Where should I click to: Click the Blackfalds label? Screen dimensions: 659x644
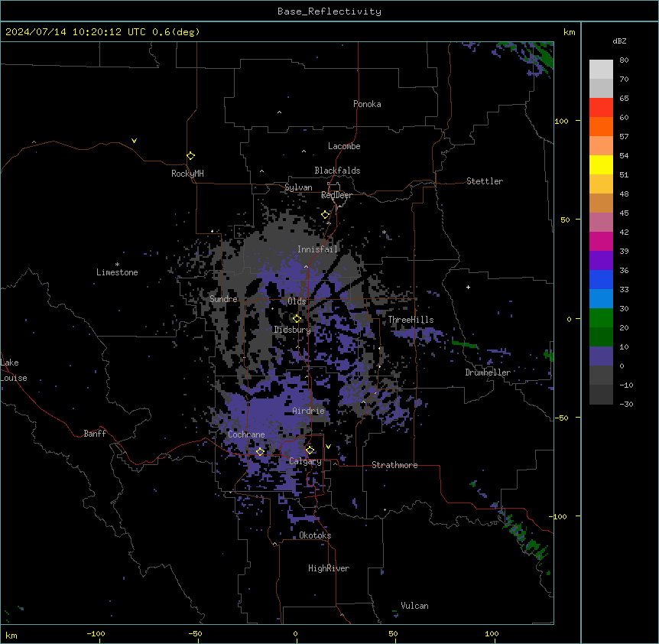[337, 171]
